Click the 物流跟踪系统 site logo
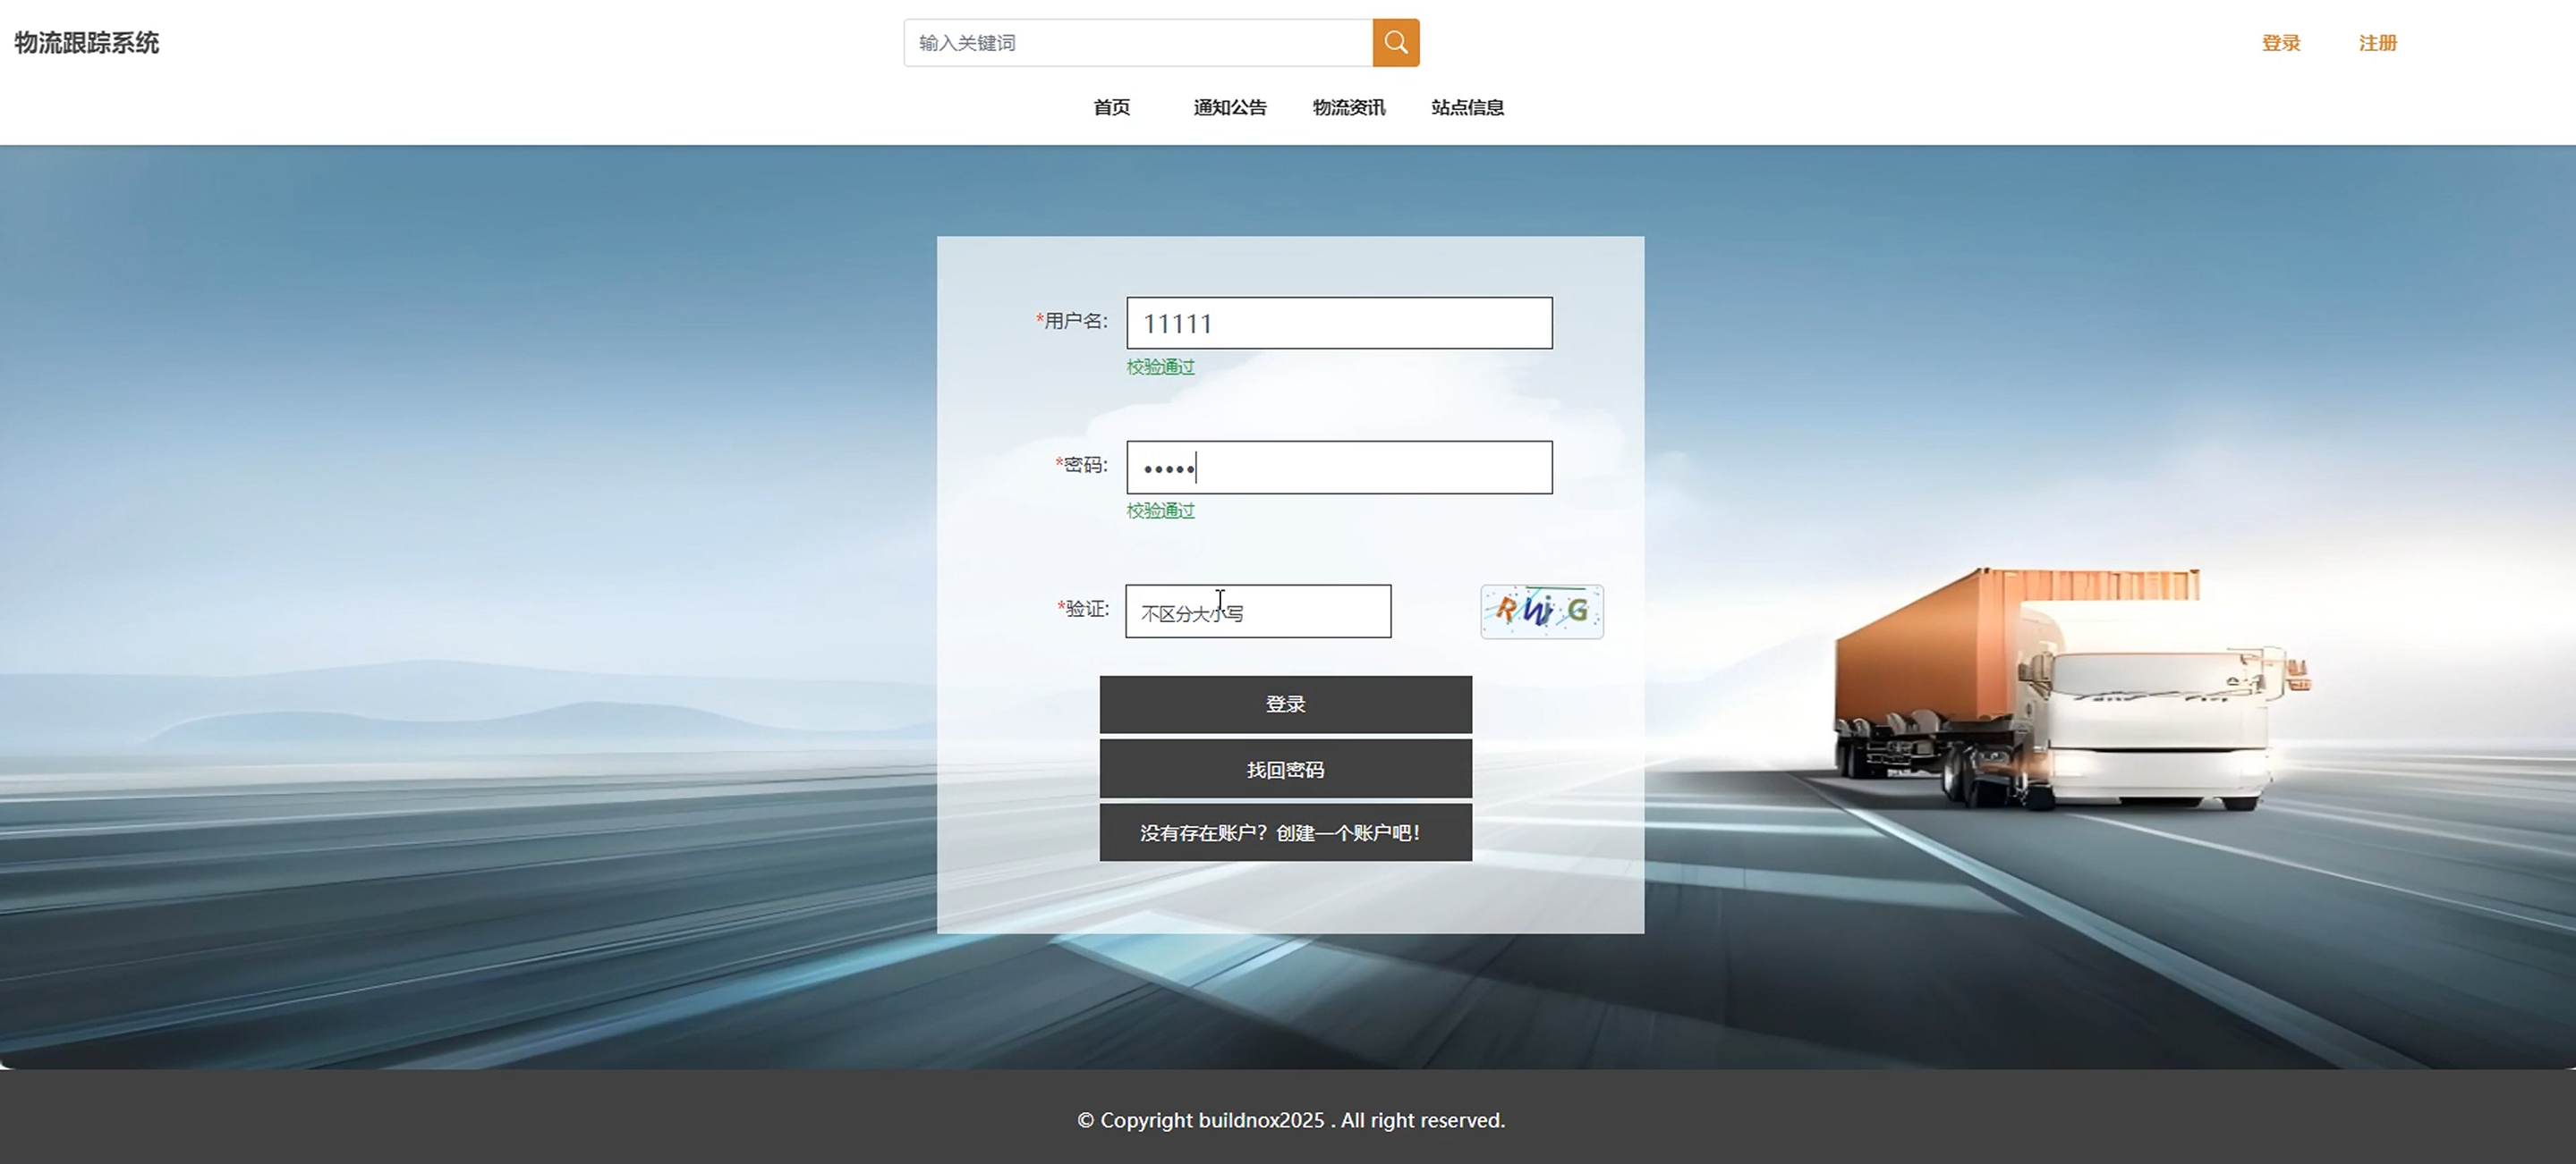 87,43
